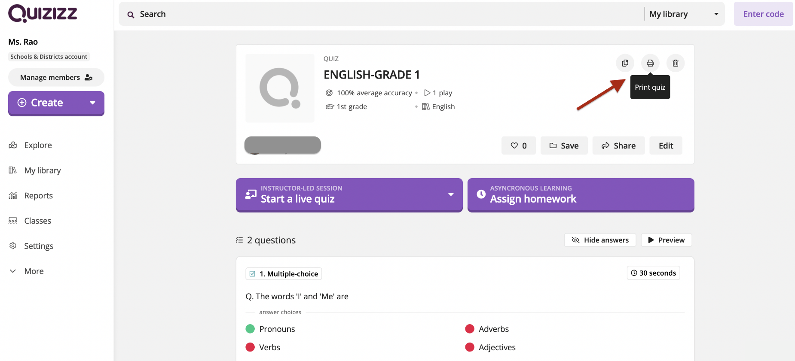
Task: Hide answers for the questions
Action: (600, 240)
